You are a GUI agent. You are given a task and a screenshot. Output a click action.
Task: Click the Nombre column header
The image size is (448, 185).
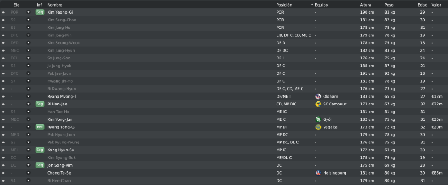pos(55,5)
